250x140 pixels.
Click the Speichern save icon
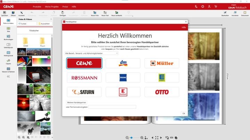point(5,13)
